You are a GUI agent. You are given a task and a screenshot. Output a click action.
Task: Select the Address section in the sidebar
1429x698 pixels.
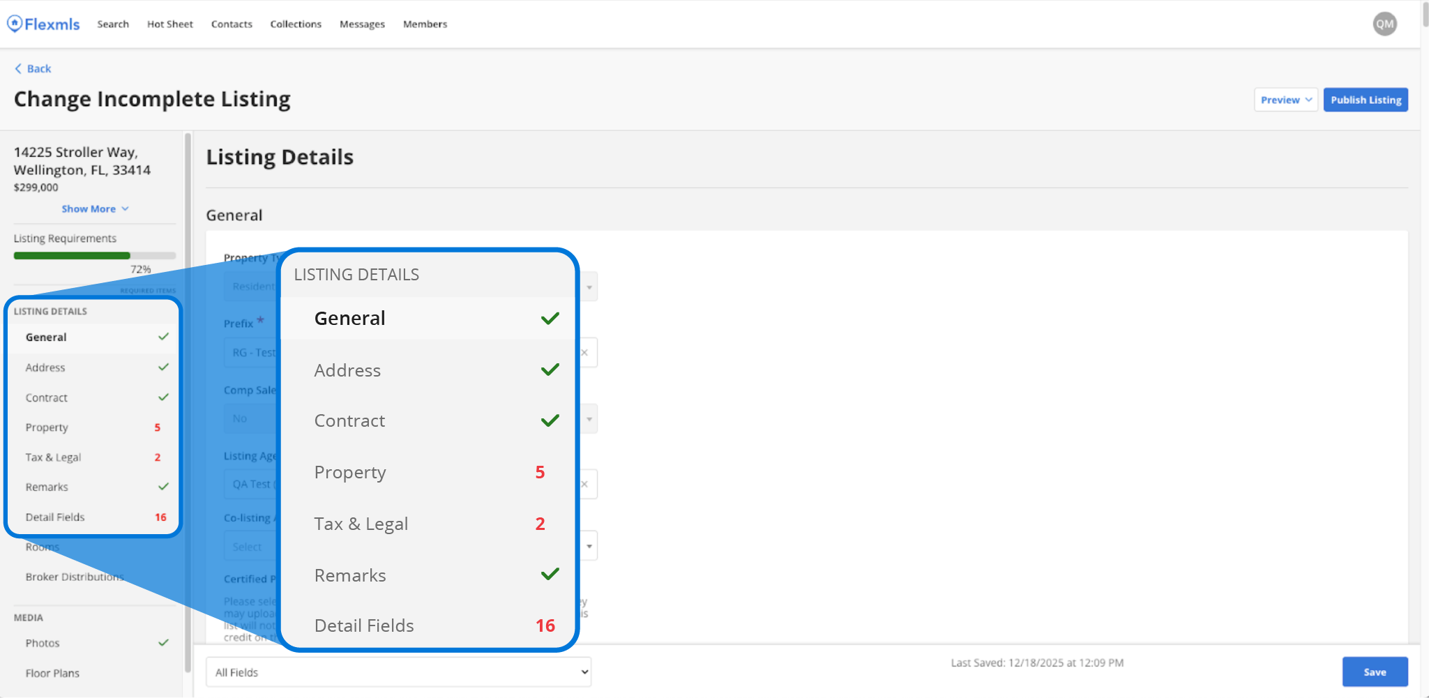pyautogui.click(x=93, y=367)
